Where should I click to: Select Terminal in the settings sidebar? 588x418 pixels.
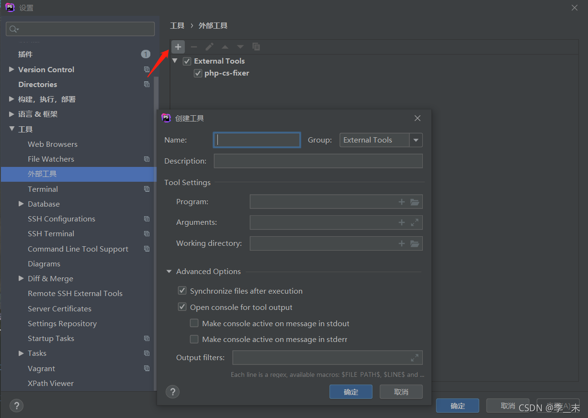43,189
